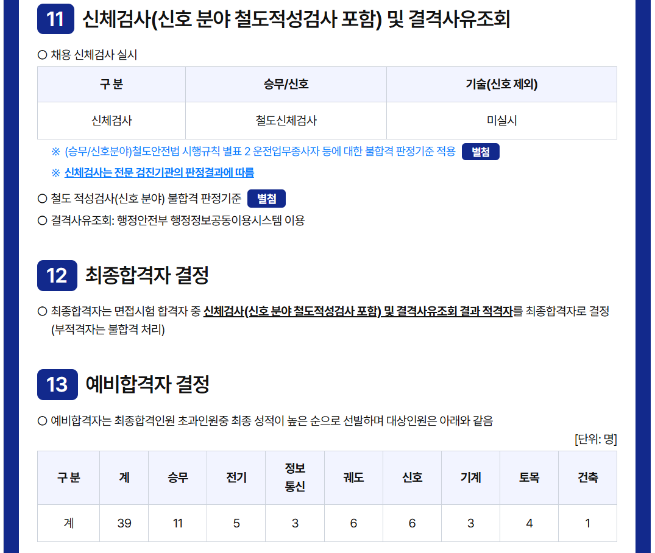Click the section number badge 13
Screen dimensions: 655x553
pos(57,385)
